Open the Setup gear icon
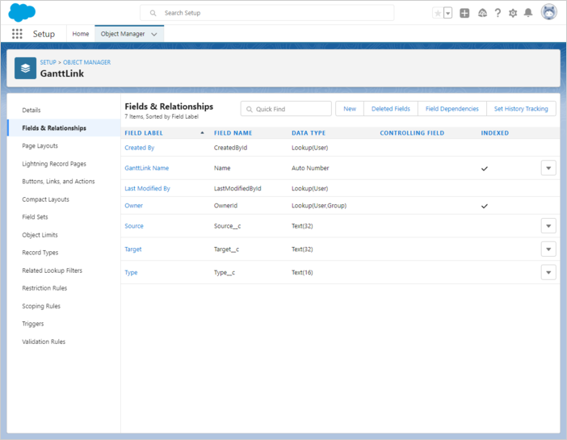Screen dimensions: 567x440 tap(513, 13)
